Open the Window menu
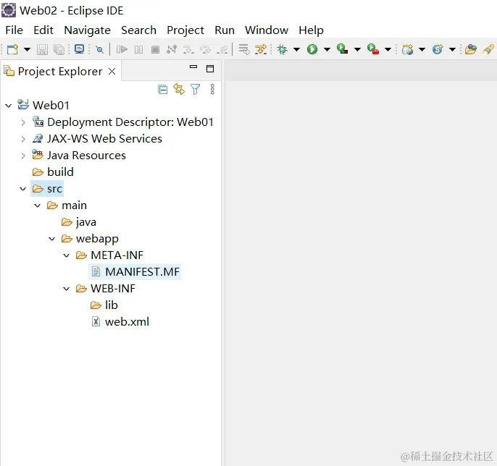Screen dimensions: 497x466 click(x=267, y=30)
